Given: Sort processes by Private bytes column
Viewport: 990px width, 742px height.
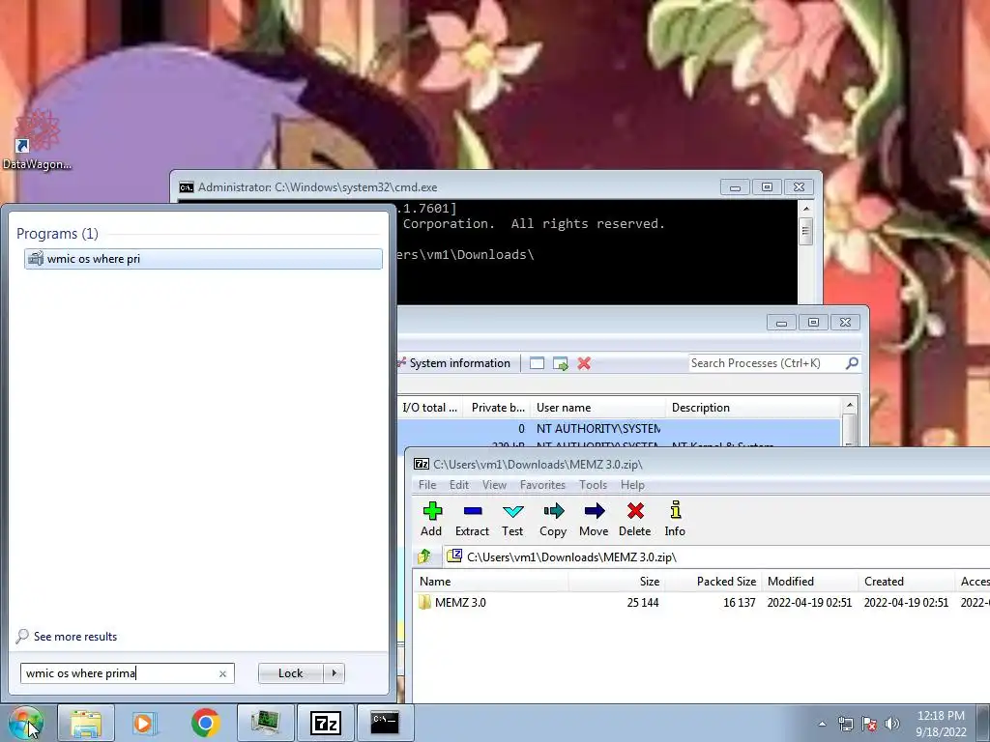Looking at the screenshot, I should pos(497,408).
